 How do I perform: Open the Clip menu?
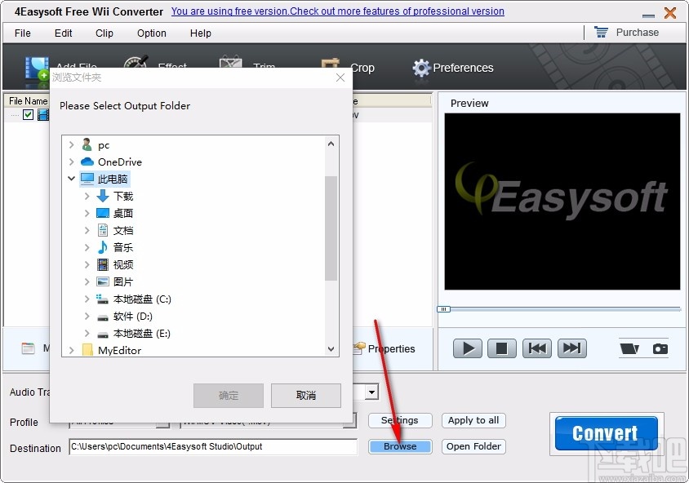pos(104,33)
